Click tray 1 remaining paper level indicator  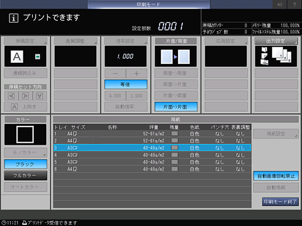coord(175,133)
